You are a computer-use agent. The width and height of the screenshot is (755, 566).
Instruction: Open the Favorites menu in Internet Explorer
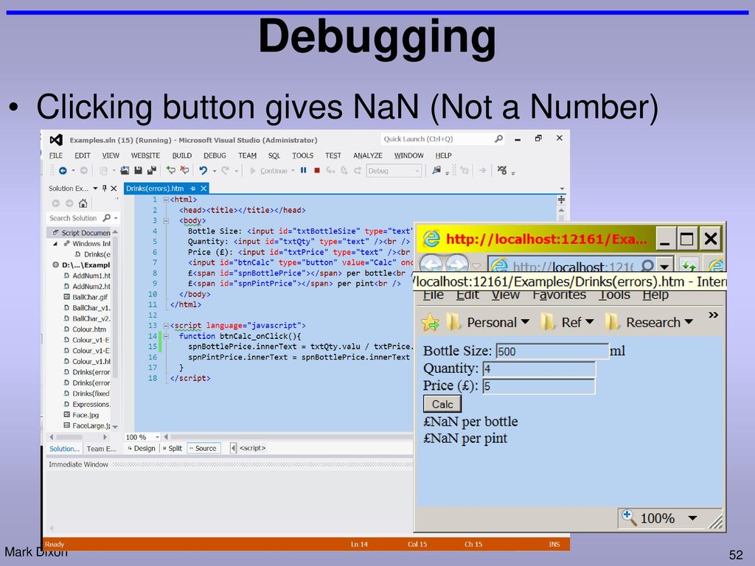559,295
